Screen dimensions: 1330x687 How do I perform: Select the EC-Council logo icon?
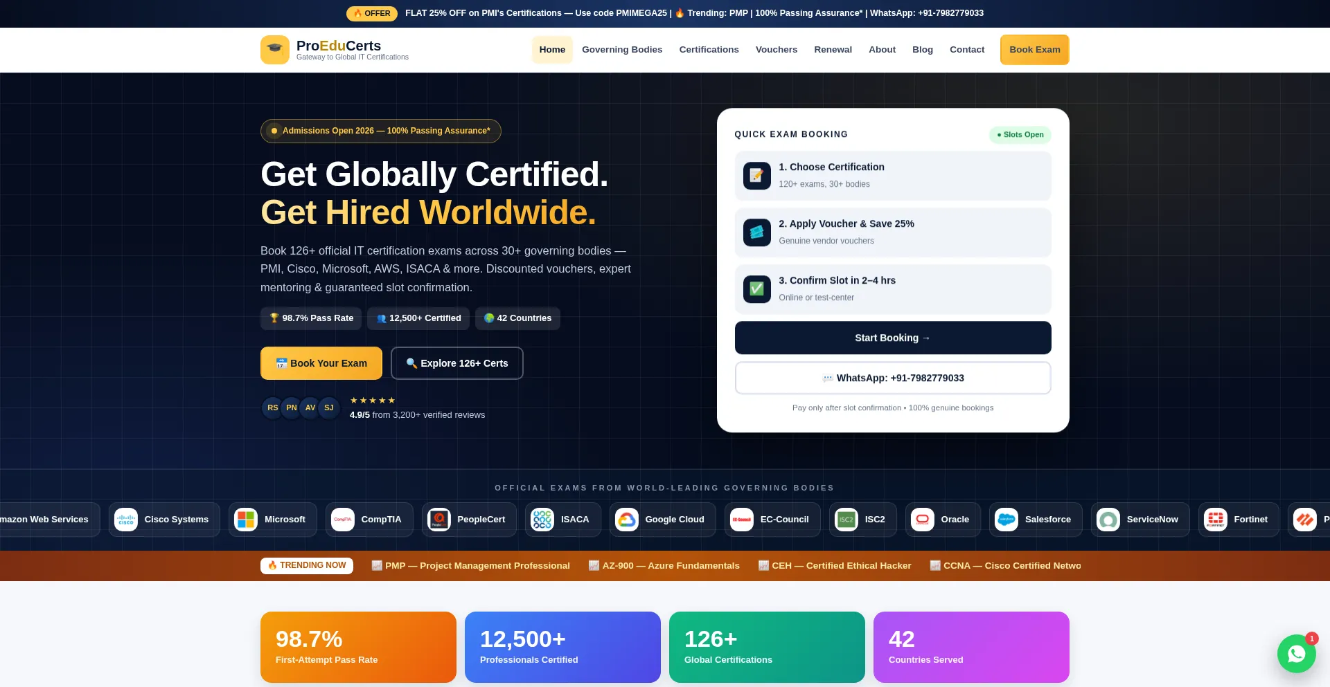[x=742, y=520]
